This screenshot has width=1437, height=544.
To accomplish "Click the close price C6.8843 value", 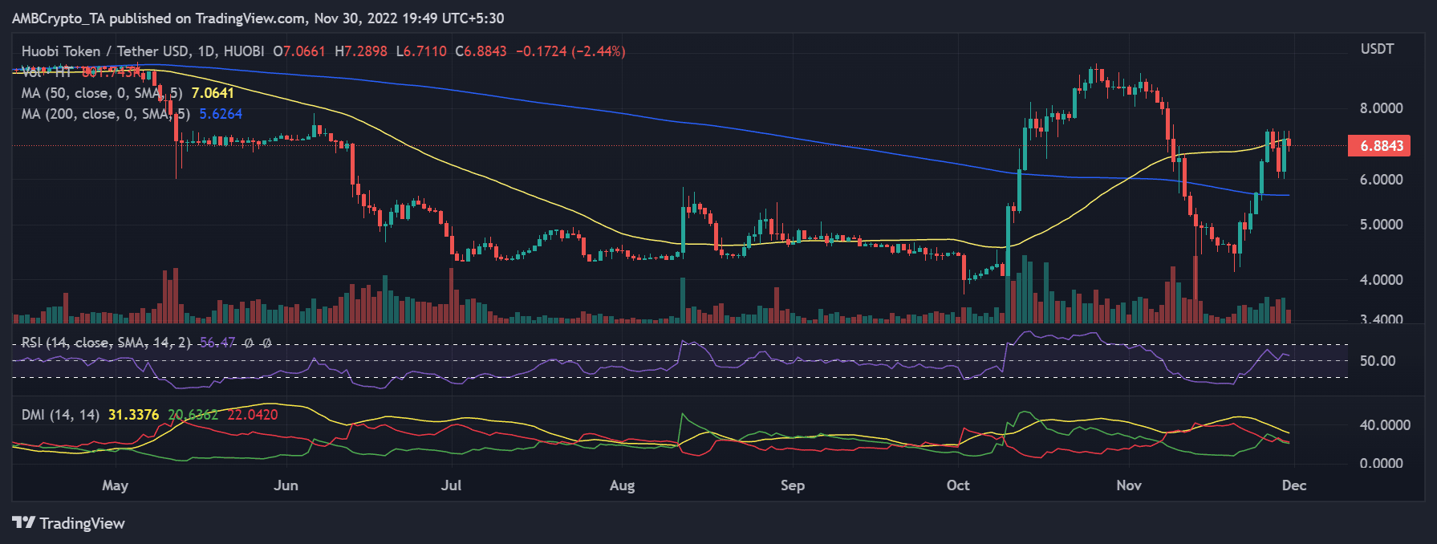I will [x=481, y=51].
